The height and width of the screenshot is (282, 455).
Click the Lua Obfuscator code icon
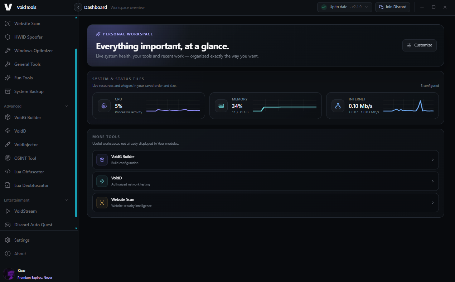[x=8, y=172]
